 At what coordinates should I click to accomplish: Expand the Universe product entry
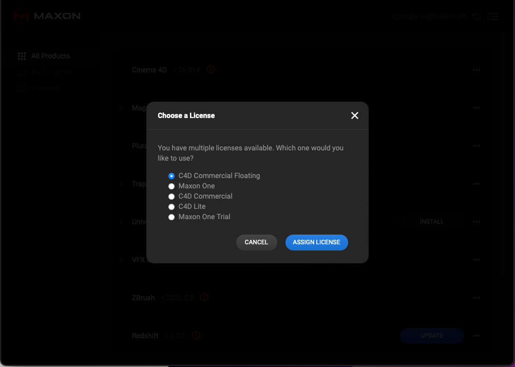(122, 221)
